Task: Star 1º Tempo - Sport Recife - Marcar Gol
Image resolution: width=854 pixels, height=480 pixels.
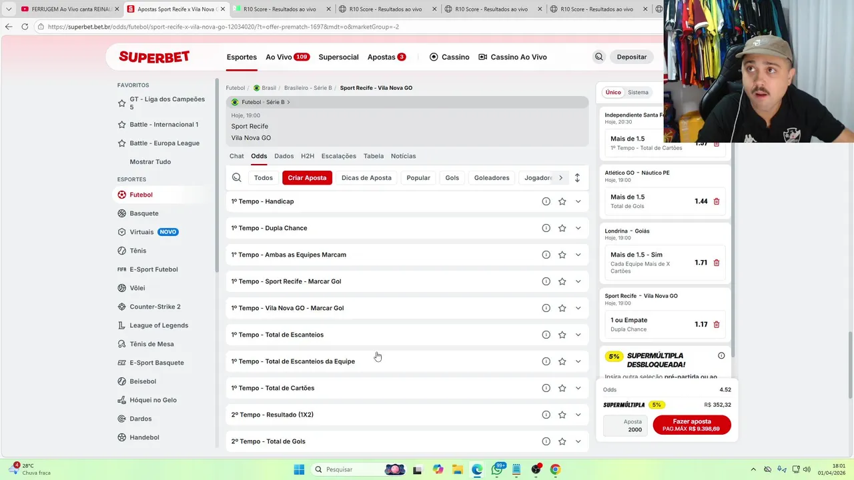Action: point(562,281)
